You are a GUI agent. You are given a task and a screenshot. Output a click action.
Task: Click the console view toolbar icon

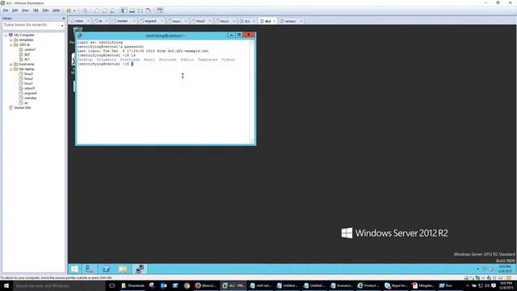[160, 11]
